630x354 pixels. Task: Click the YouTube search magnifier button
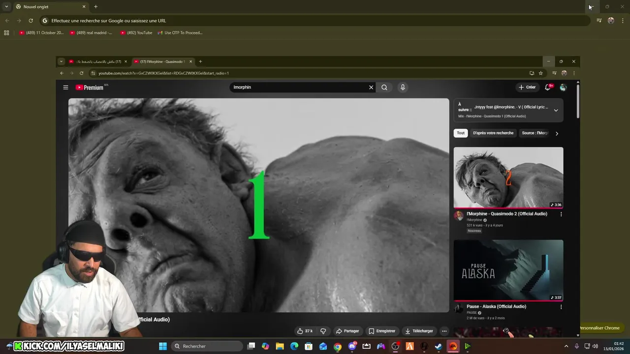384,88
